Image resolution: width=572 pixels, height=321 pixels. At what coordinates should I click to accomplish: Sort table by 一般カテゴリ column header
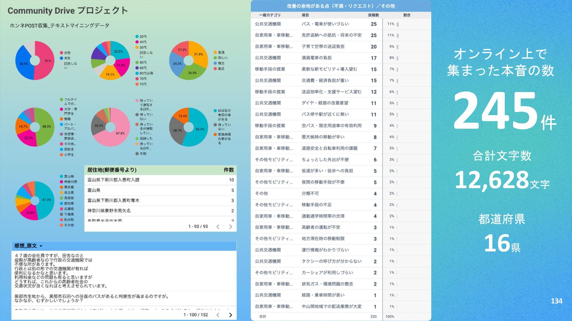coord(270,15)
